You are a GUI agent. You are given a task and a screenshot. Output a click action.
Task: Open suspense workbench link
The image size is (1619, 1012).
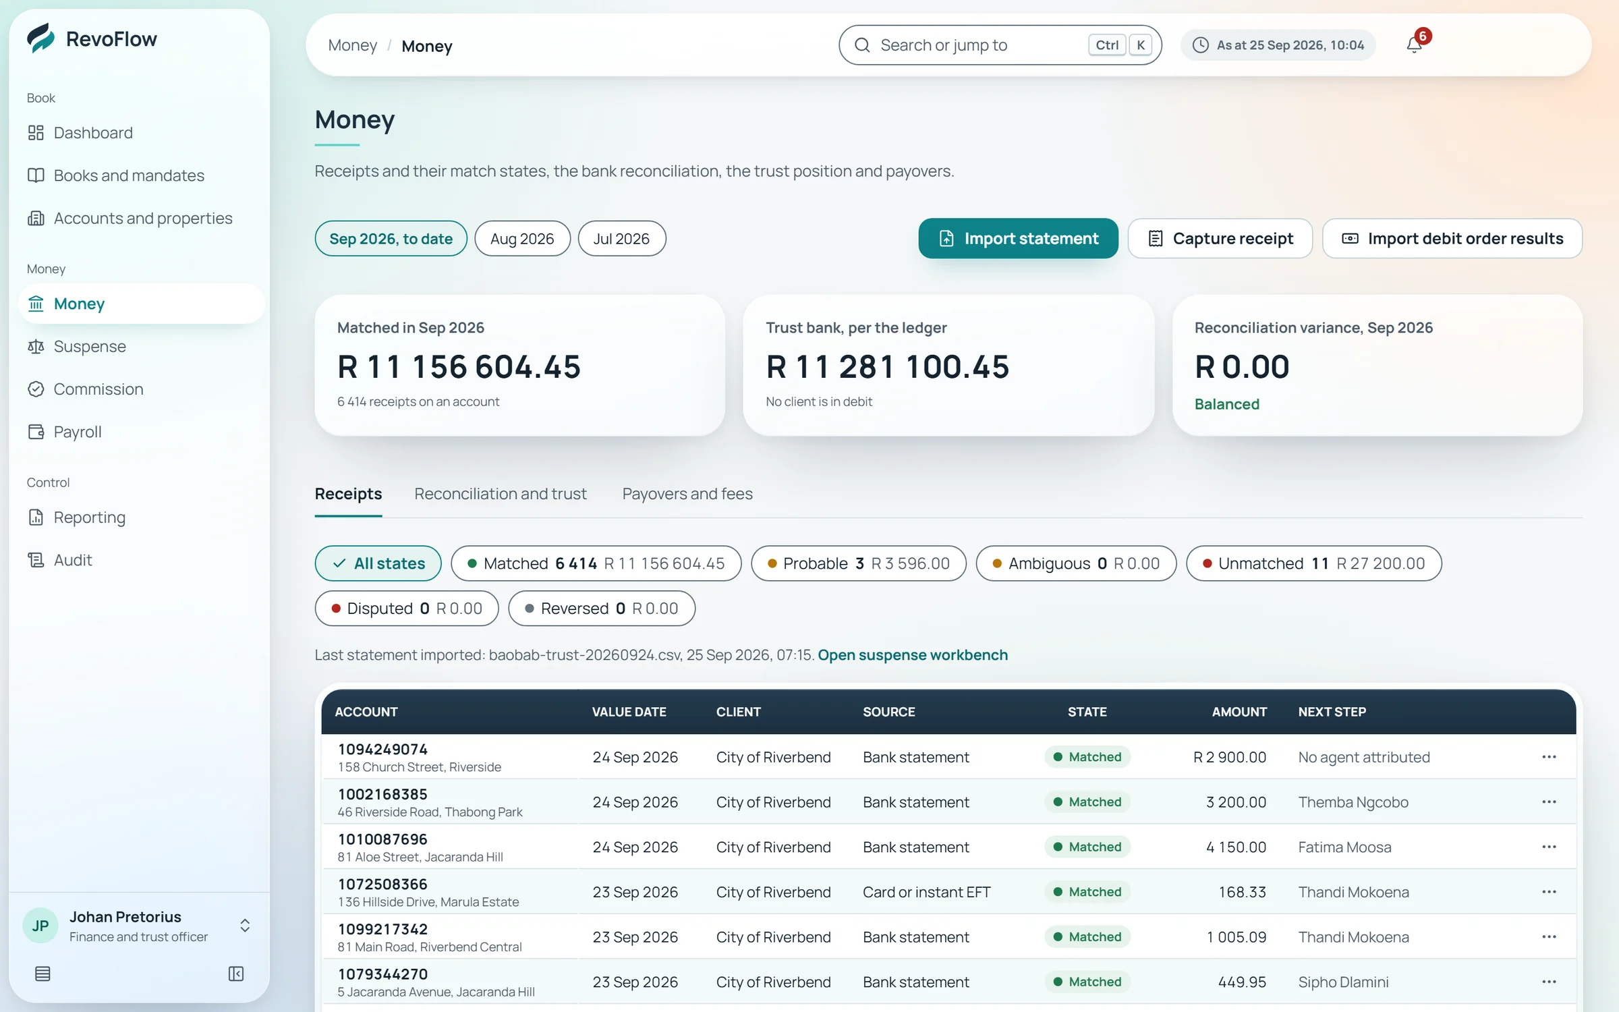pyautogui.click(x=913, y=655)
